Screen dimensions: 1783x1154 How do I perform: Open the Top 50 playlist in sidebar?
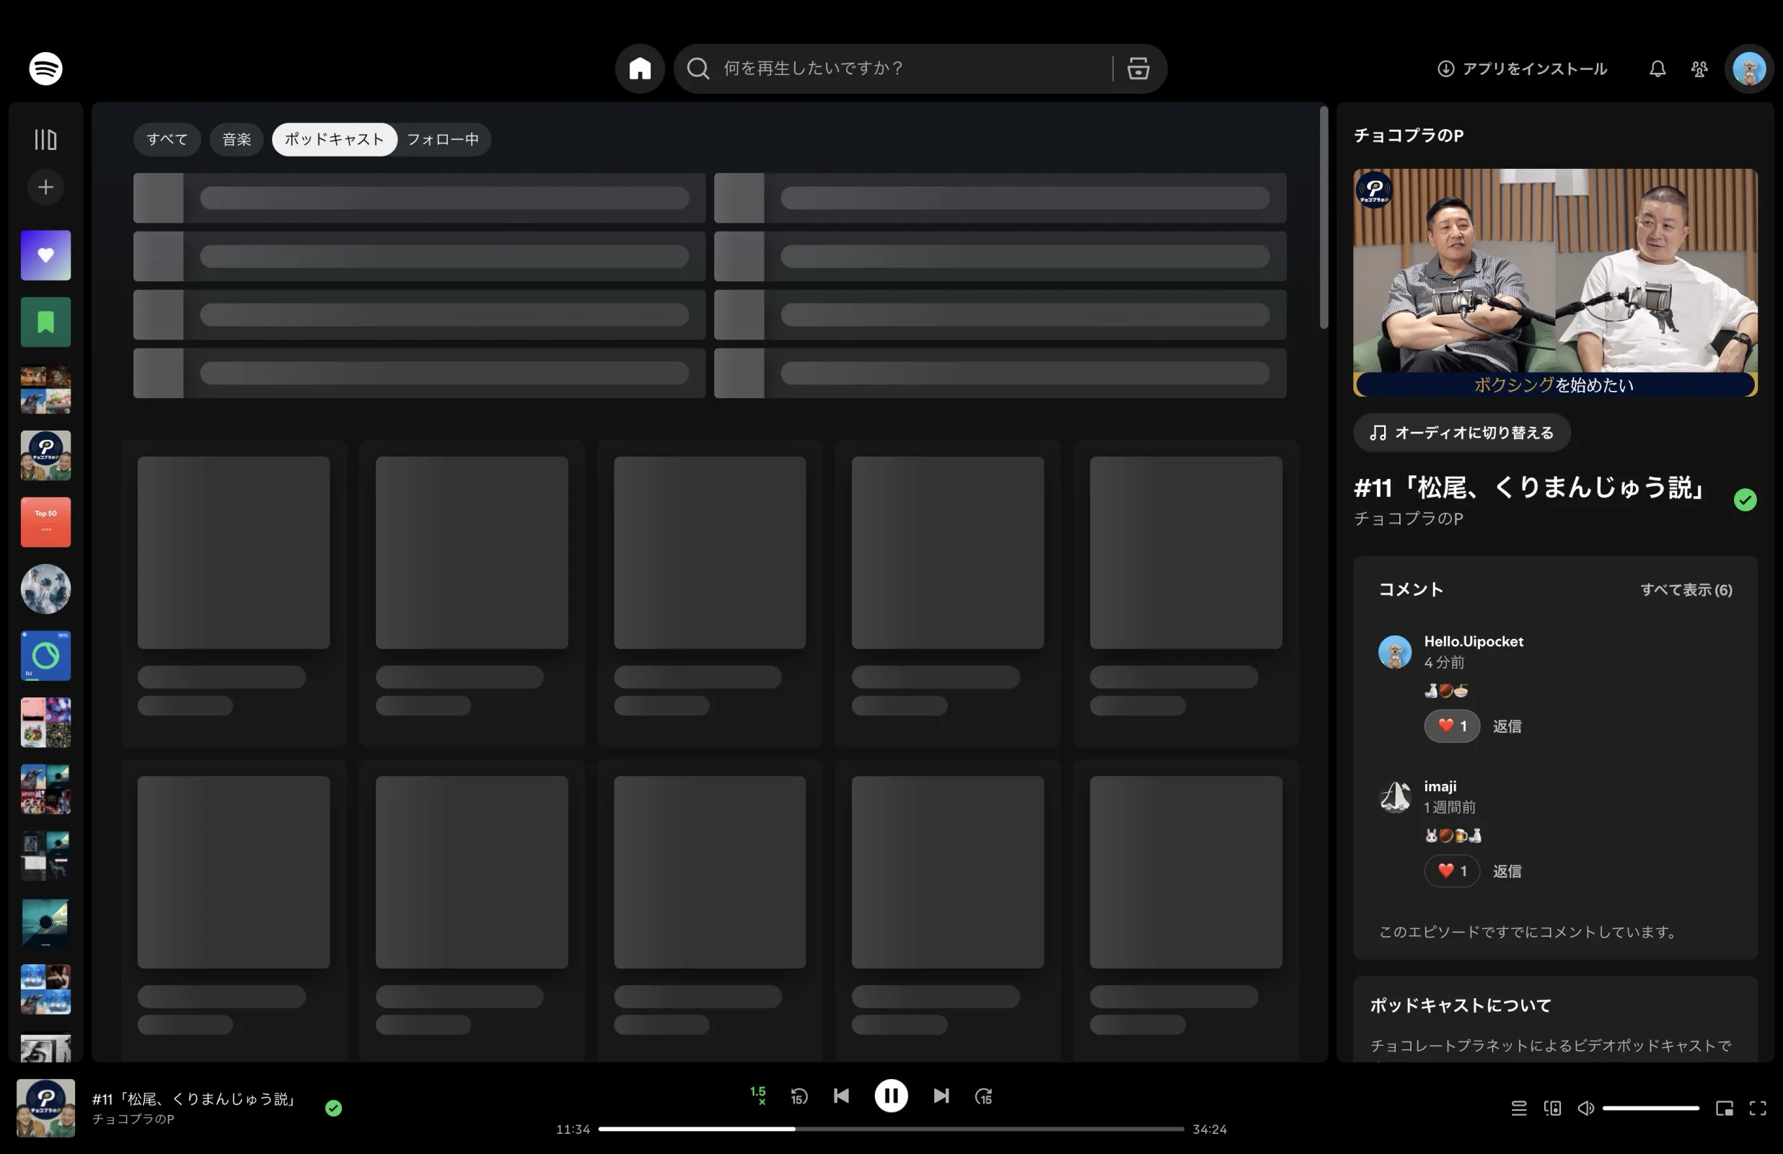pos(45,522)
